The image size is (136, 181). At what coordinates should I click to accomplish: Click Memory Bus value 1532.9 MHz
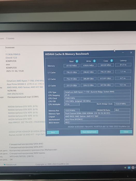pyautogui.click(x=72, y=110)
